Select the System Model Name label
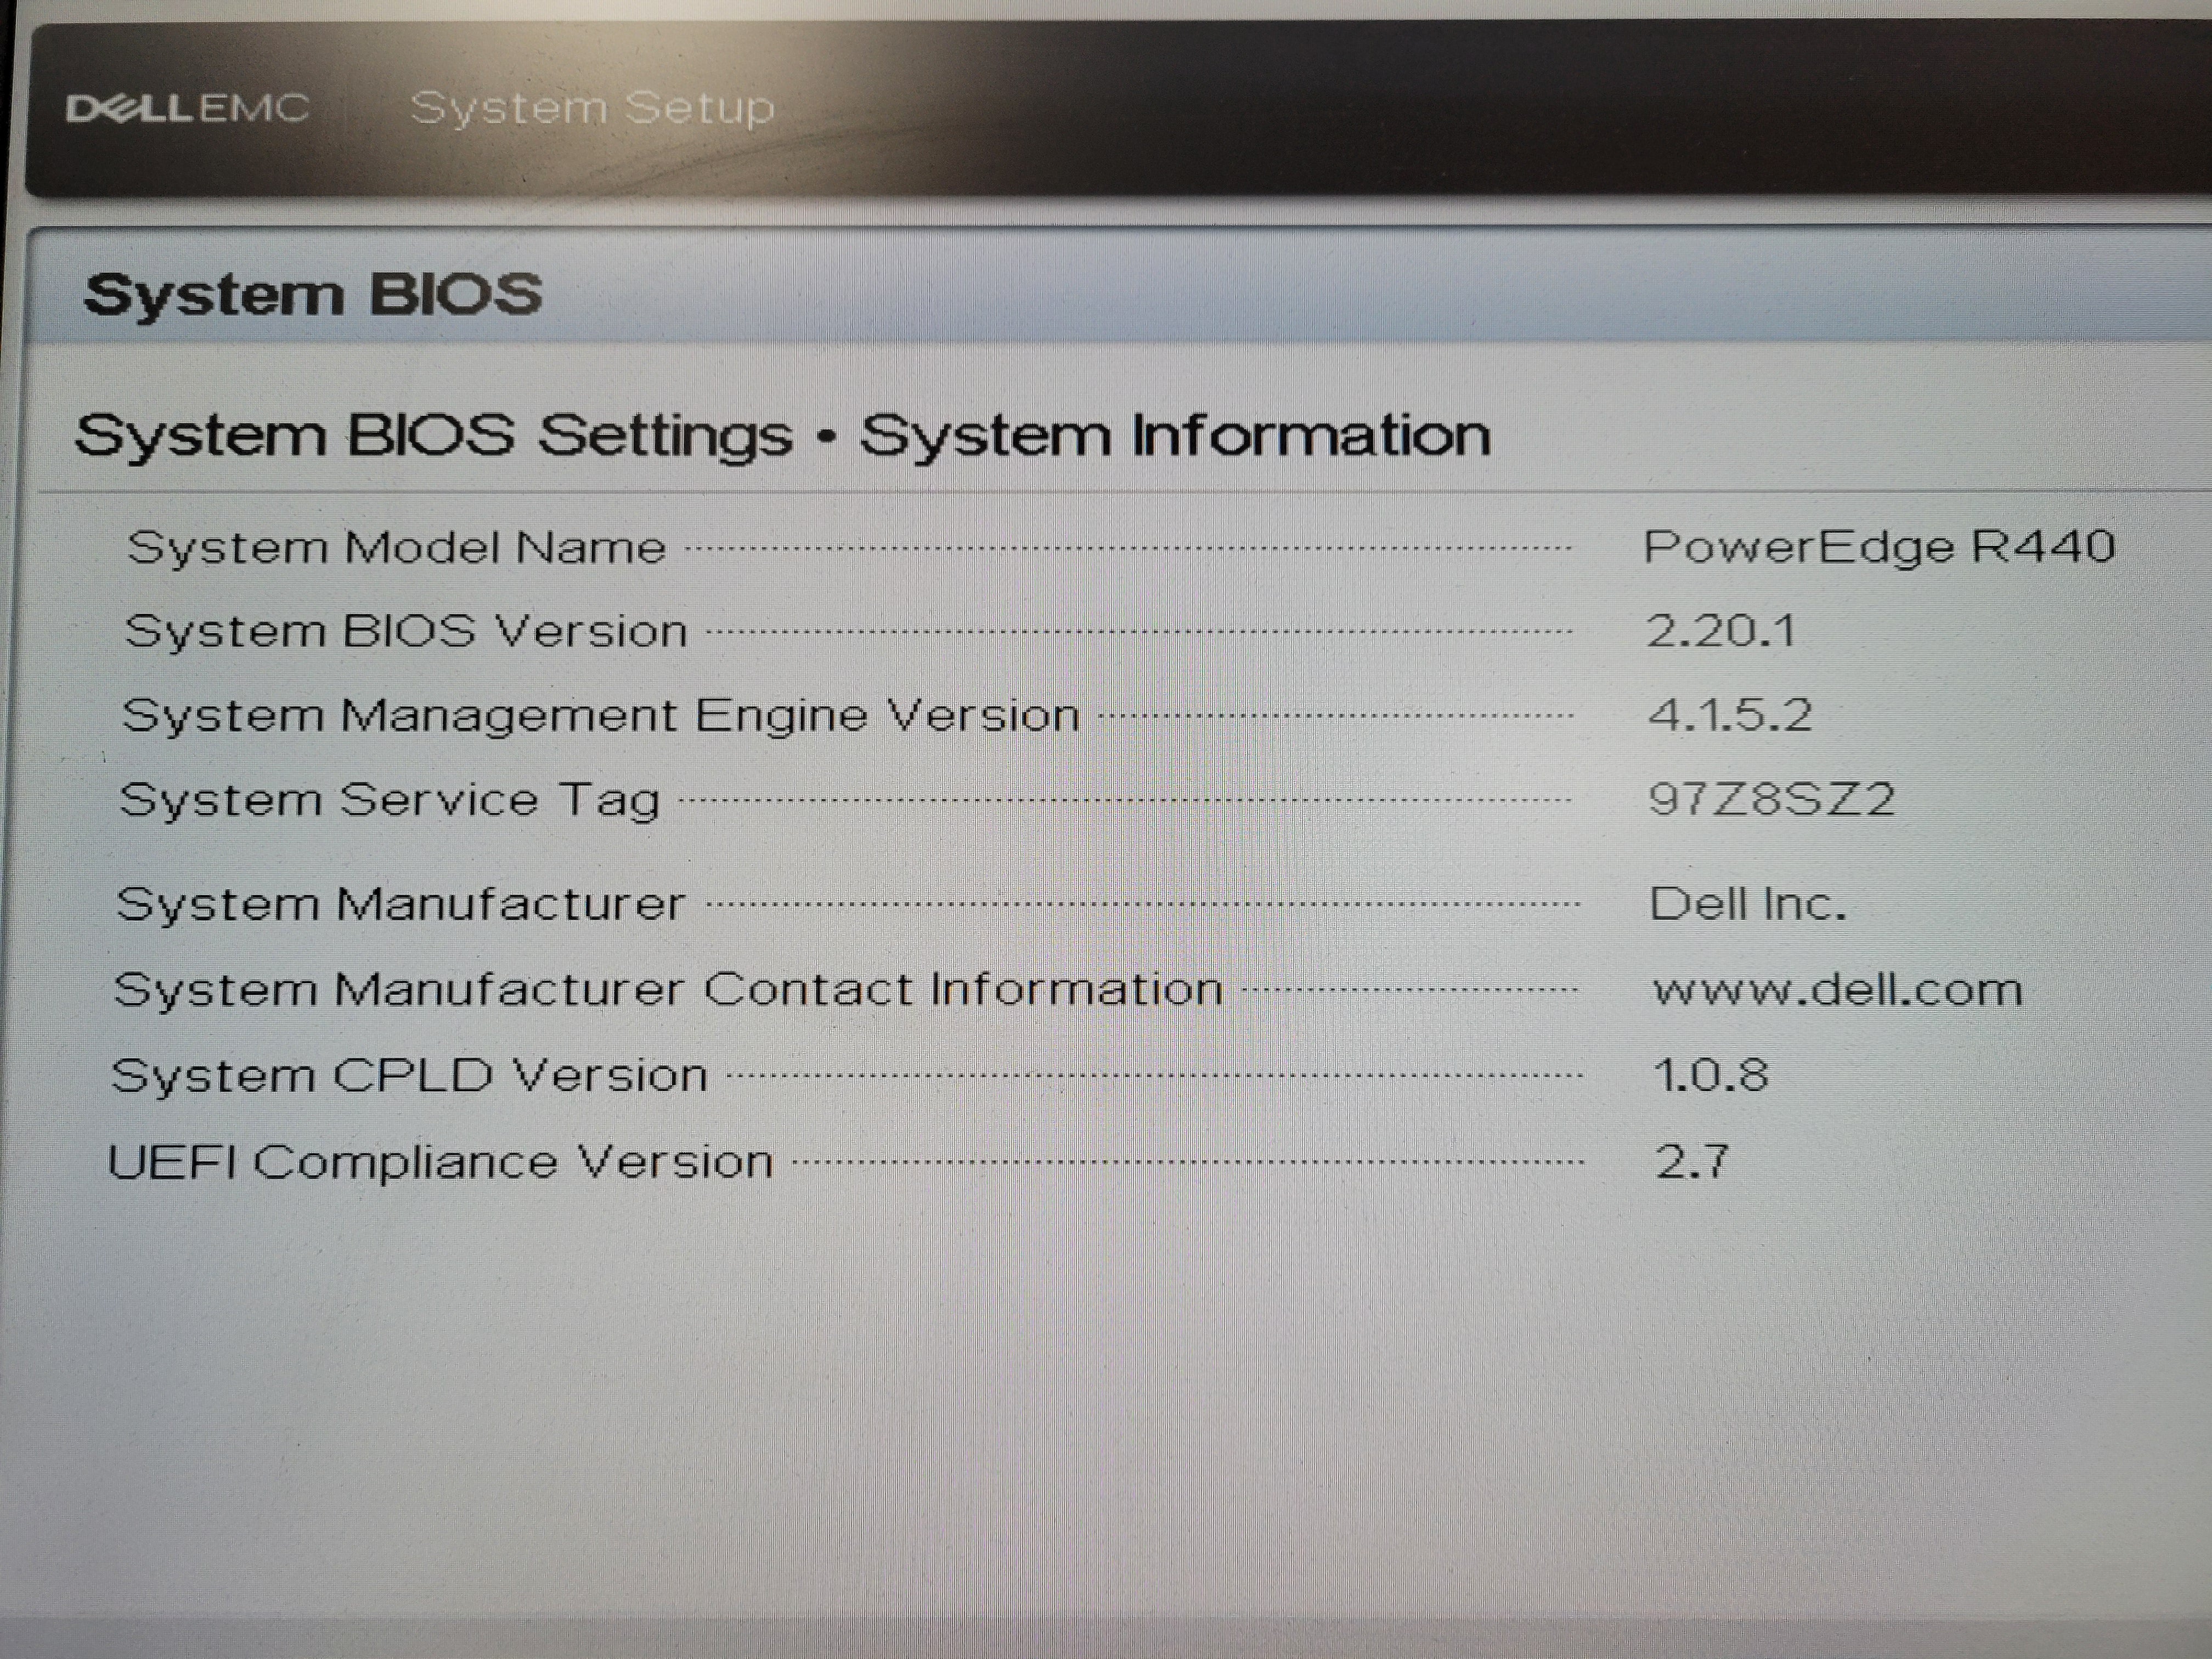The width and height of the screenshot is (2212, 1659). pos(396,548)
